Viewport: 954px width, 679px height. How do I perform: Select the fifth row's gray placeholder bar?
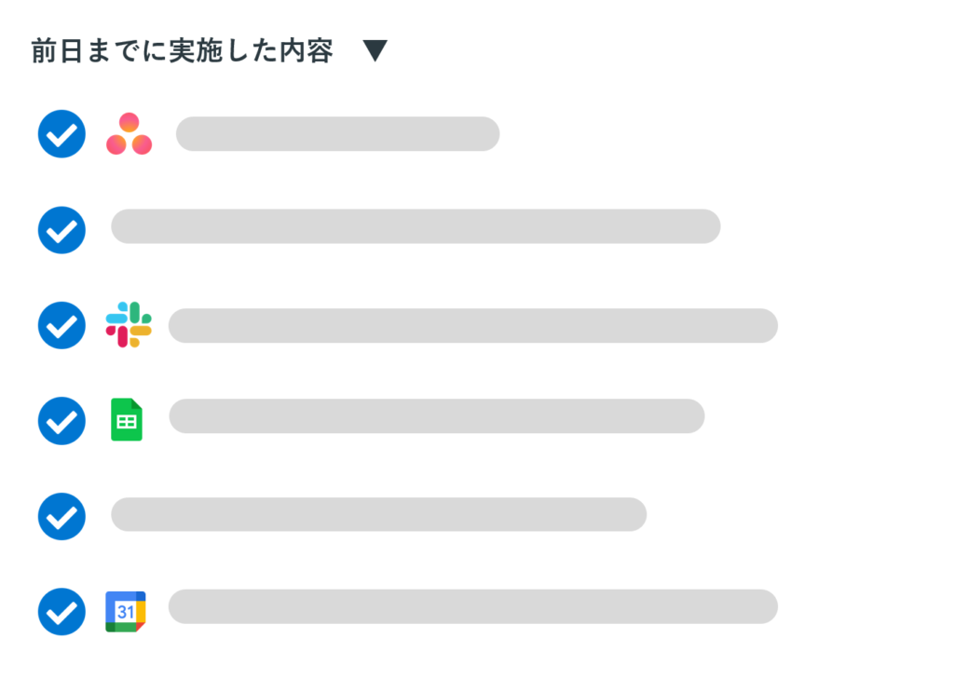click(x=378, y=515)
